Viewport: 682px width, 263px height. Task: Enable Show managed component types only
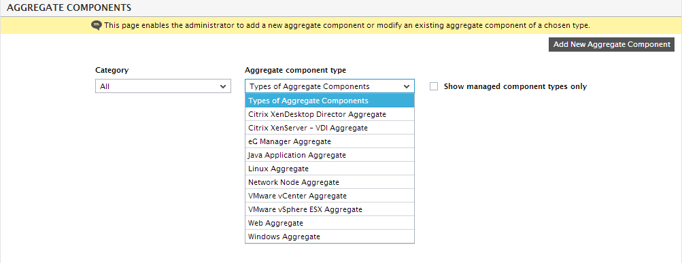(434, 86)
